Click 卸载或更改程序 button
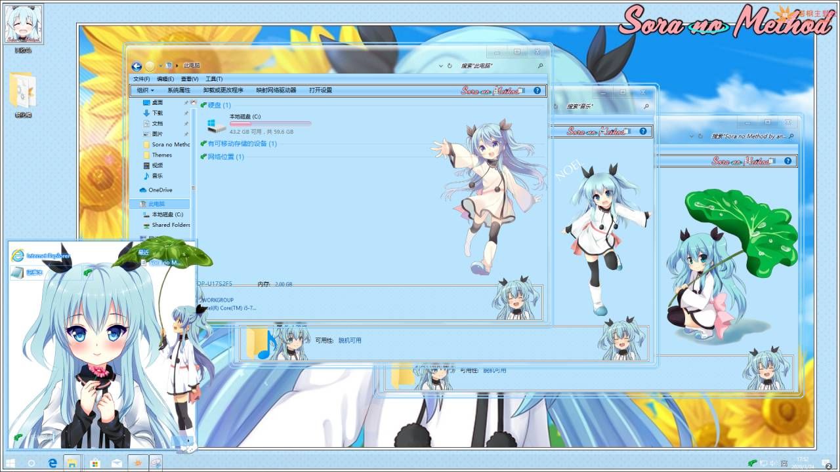Screen dimensions: 840x472 223,90
